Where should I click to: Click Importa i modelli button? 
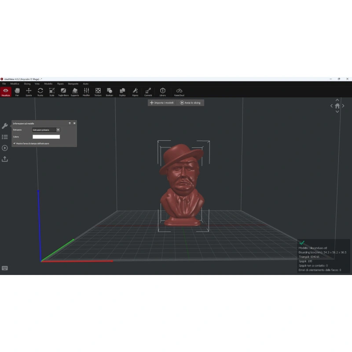(x=161, y=103)
